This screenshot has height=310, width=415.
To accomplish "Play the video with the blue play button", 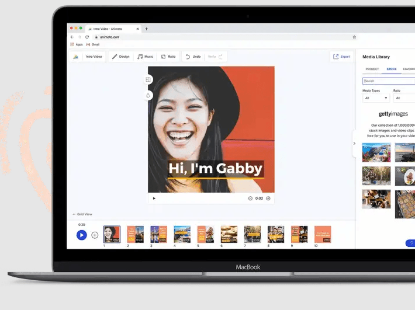I will 82,235.
